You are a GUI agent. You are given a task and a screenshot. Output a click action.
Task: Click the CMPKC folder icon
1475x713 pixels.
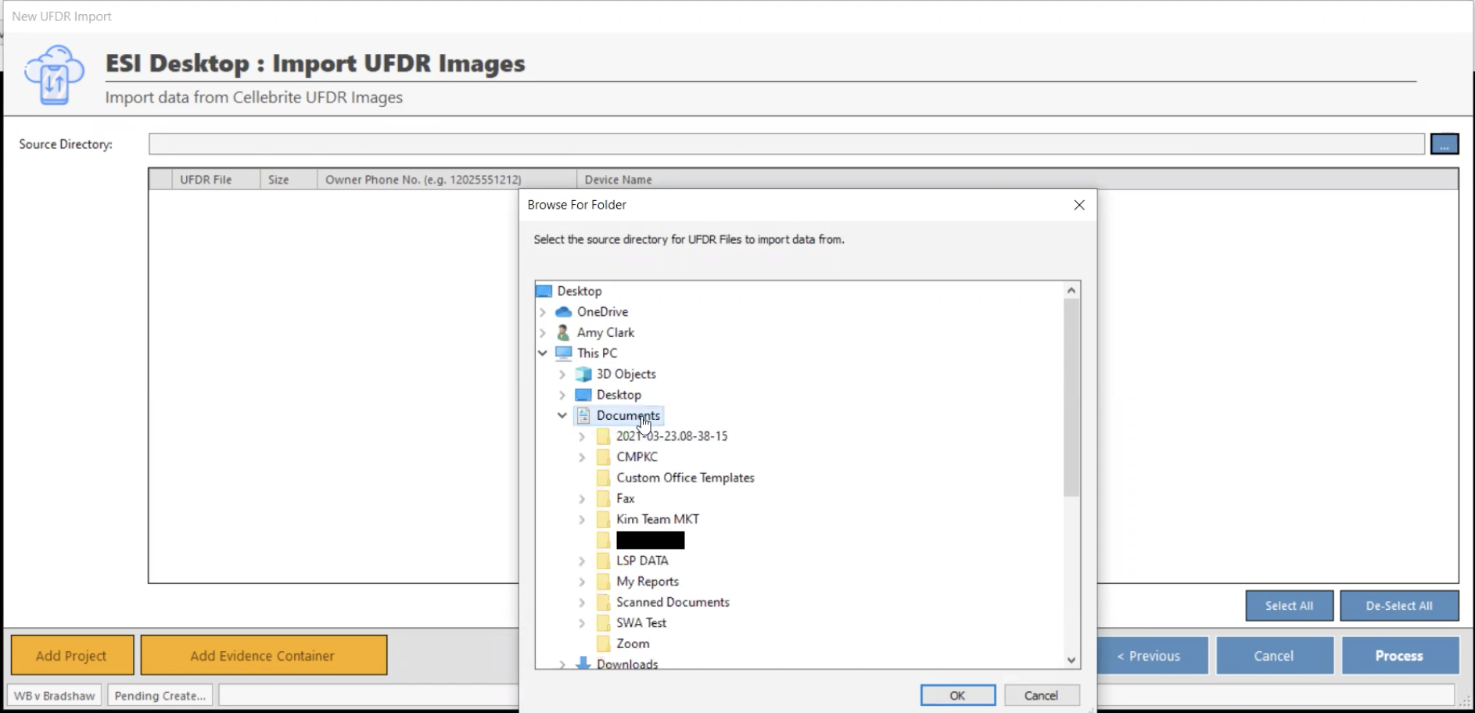pos(603,457)
